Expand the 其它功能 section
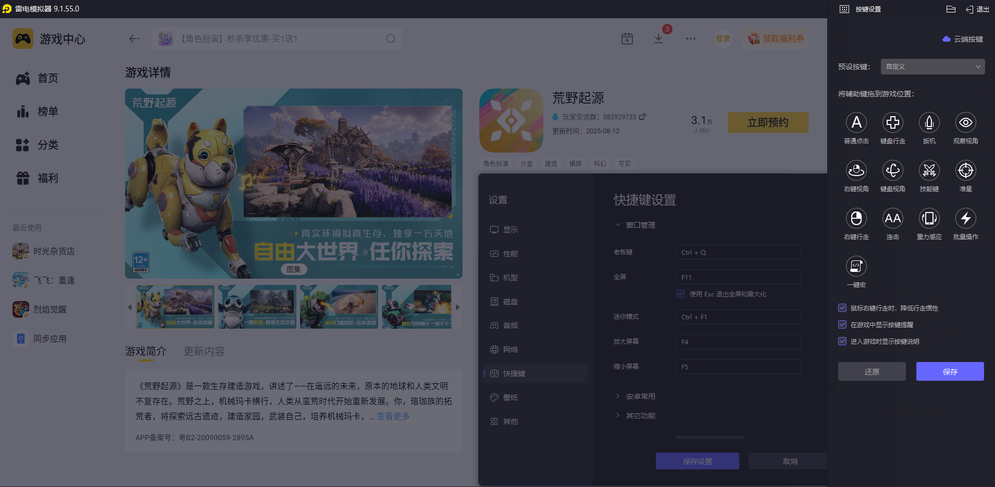 click(x=640, y=415)
